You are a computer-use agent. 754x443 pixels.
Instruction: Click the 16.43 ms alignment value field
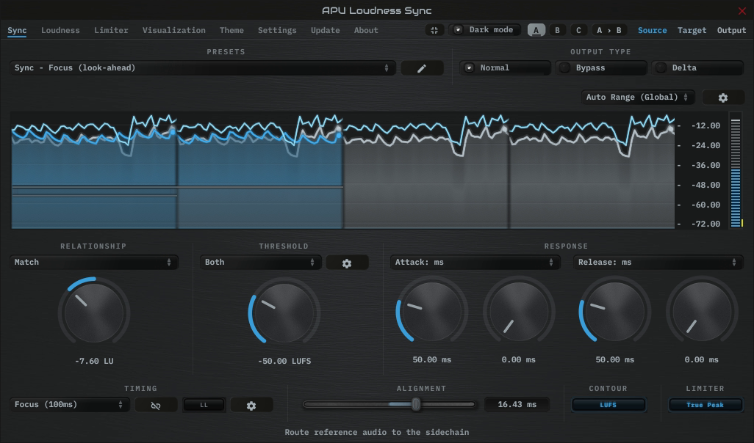pyautogui.click(x=517, y=405)
